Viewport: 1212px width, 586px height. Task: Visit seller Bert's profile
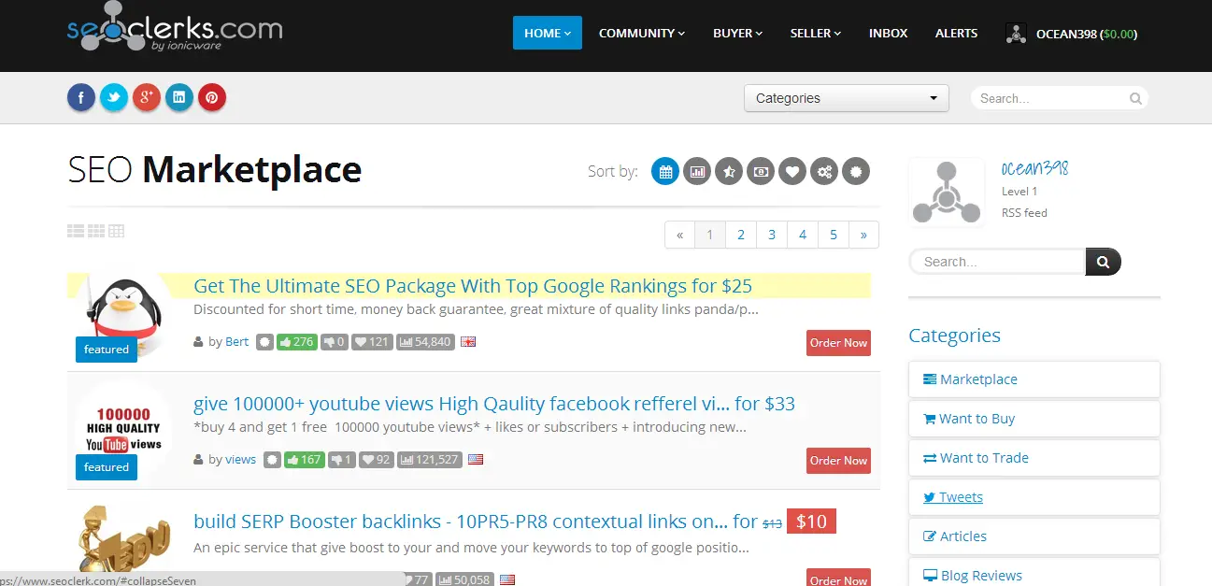(x=237, y=342)
